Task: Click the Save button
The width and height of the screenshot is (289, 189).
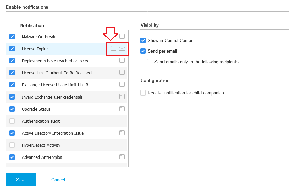Action: 21,180
